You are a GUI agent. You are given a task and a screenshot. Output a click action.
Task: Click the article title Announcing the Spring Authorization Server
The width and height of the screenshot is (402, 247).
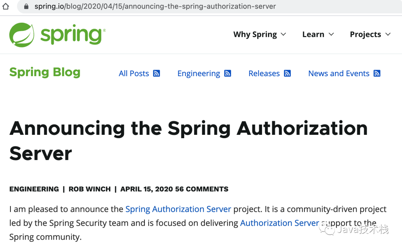pyautogui.click(x=188, y=141)
